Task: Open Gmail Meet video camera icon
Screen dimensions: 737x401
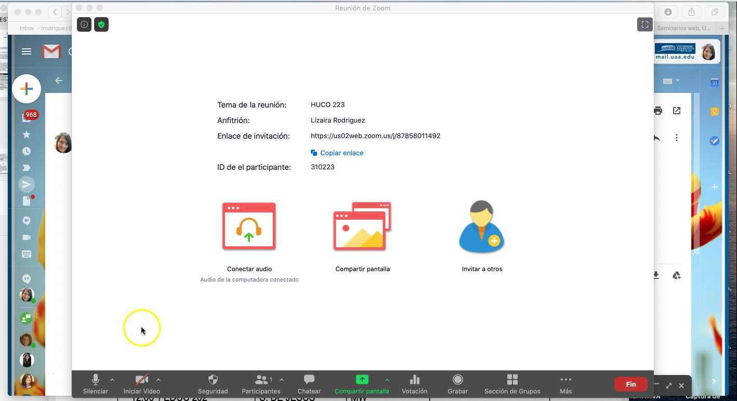Action: click(27, 237)
